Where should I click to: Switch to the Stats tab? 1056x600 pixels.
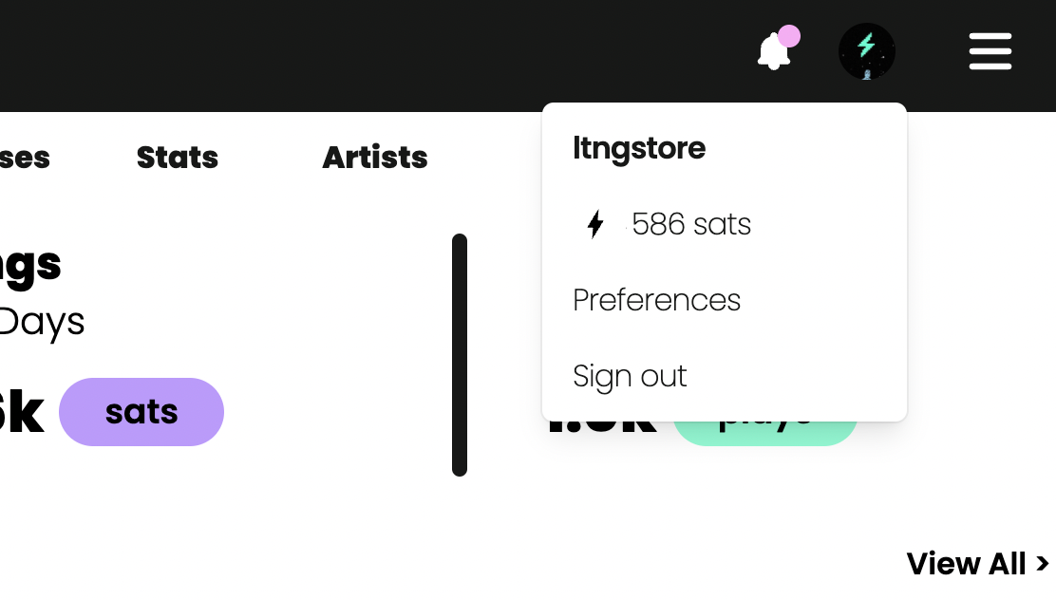tap(178, 158)
